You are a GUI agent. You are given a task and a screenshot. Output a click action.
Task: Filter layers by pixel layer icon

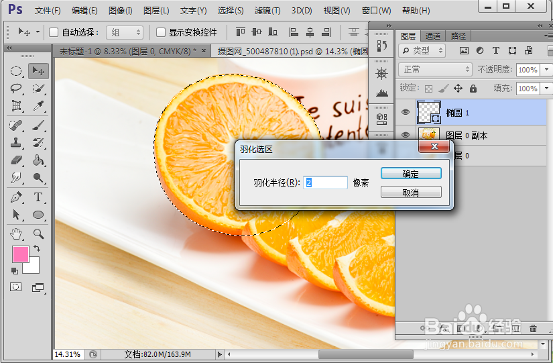[464, 51]
